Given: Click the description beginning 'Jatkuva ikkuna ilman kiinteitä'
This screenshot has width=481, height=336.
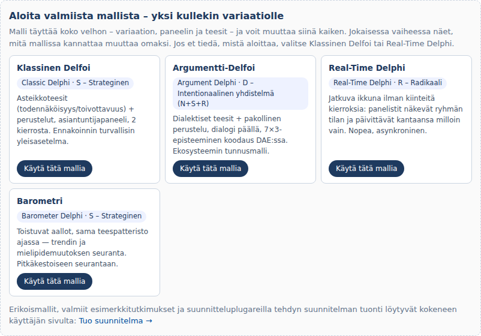Looking at the screenshot, I should coord(396,115).
